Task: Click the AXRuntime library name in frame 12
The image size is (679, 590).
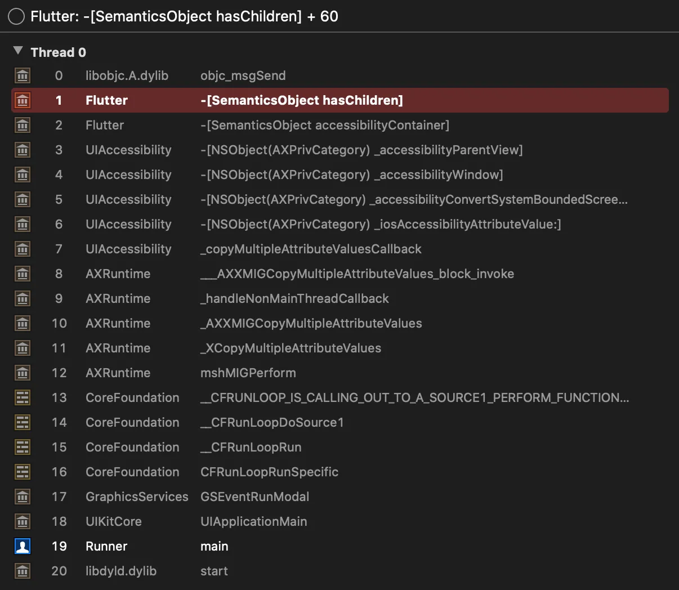Action: (x=118, y=373)
